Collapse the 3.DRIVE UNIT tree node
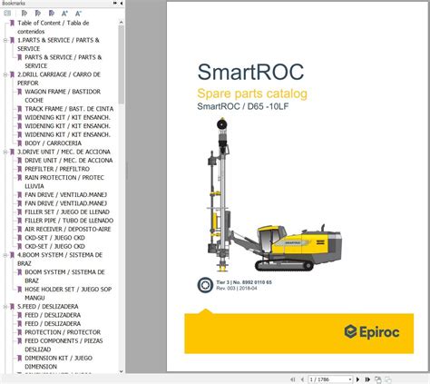This screenshot has width=430, height=384. [5, 152]
